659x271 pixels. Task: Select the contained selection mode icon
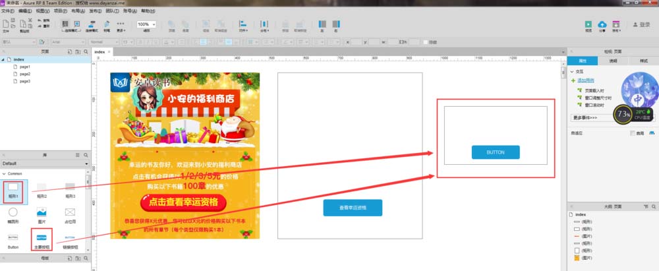click(x=76, y=24)
